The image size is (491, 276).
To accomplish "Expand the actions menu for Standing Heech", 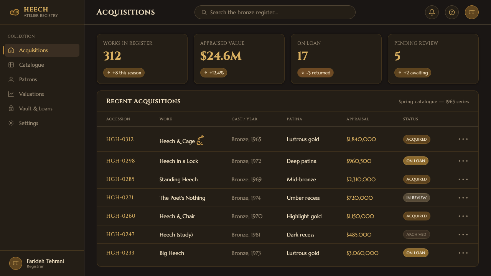I will pyautogui.click(x=463, y=179).
